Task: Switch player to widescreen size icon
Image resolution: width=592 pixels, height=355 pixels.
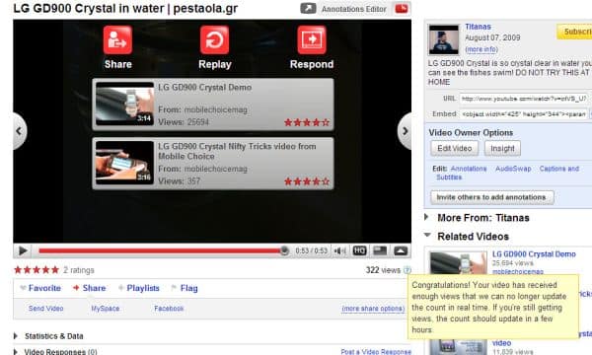Action: click(x=380, y=250)
